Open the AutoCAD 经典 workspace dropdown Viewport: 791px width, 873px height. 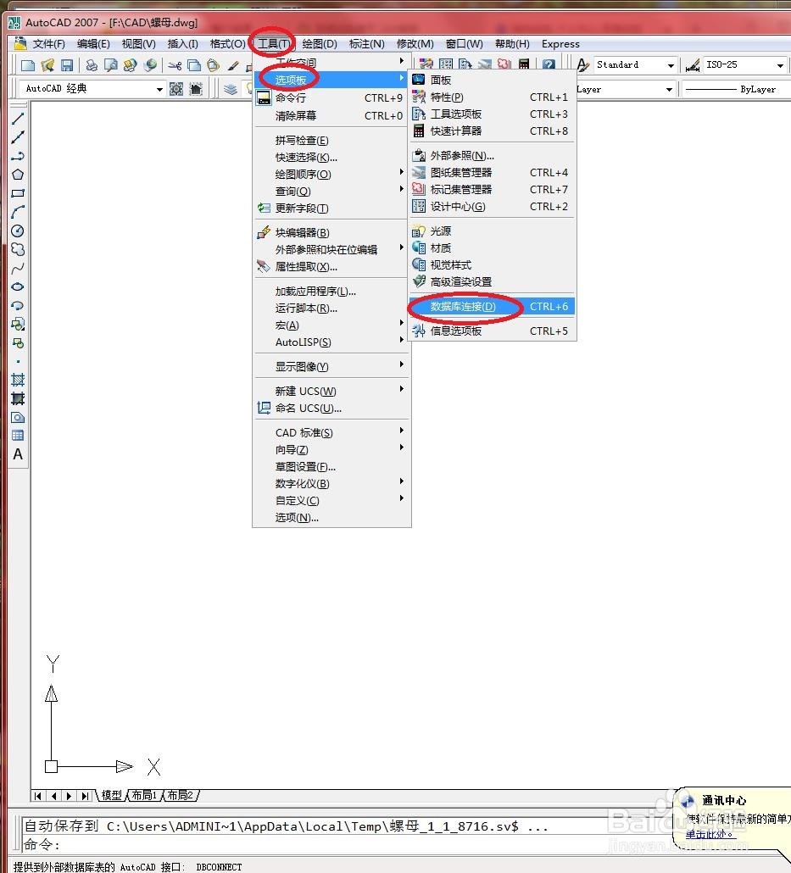click(x=159, y=89)
